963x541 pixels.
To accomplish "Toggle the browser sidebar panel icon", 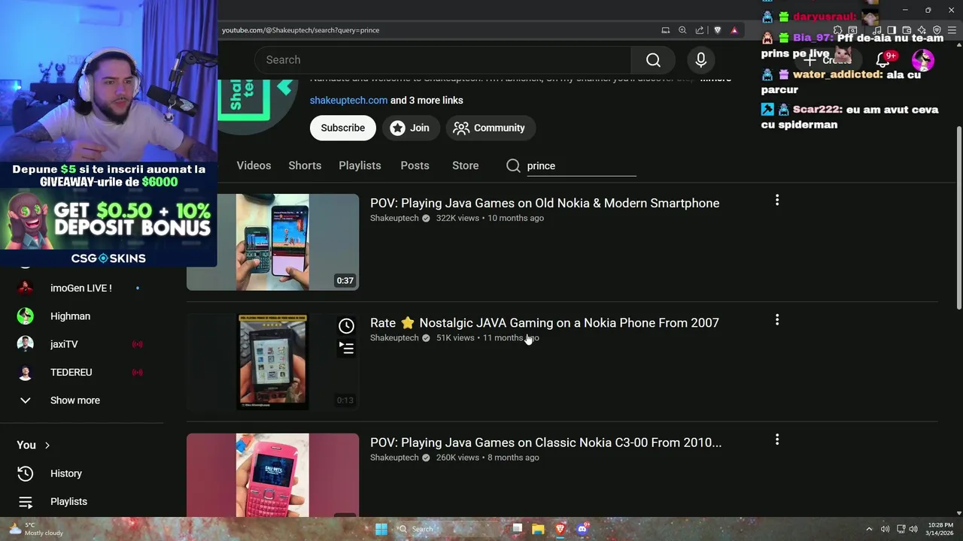I will click(x=892, y=30).
